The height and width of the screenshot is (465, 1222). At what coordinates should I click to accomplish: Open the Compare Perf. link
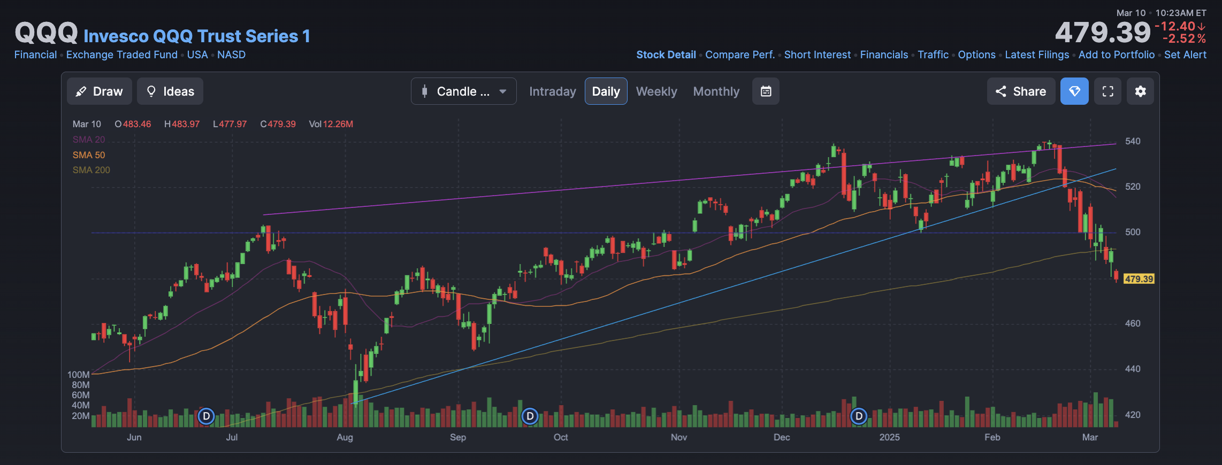(x=740, y=55)
